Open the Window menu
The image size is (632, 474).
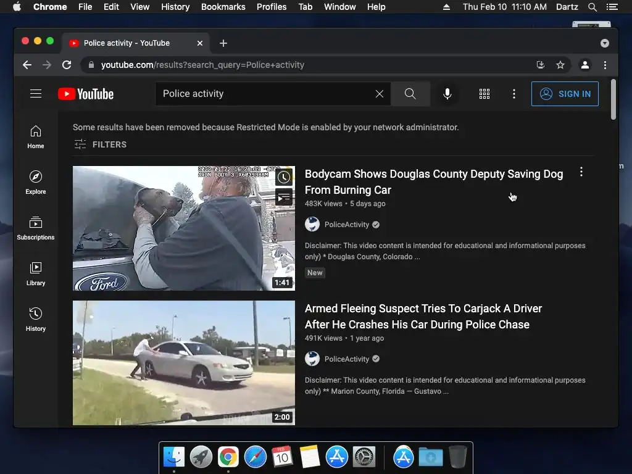click(x=340, y=7)
